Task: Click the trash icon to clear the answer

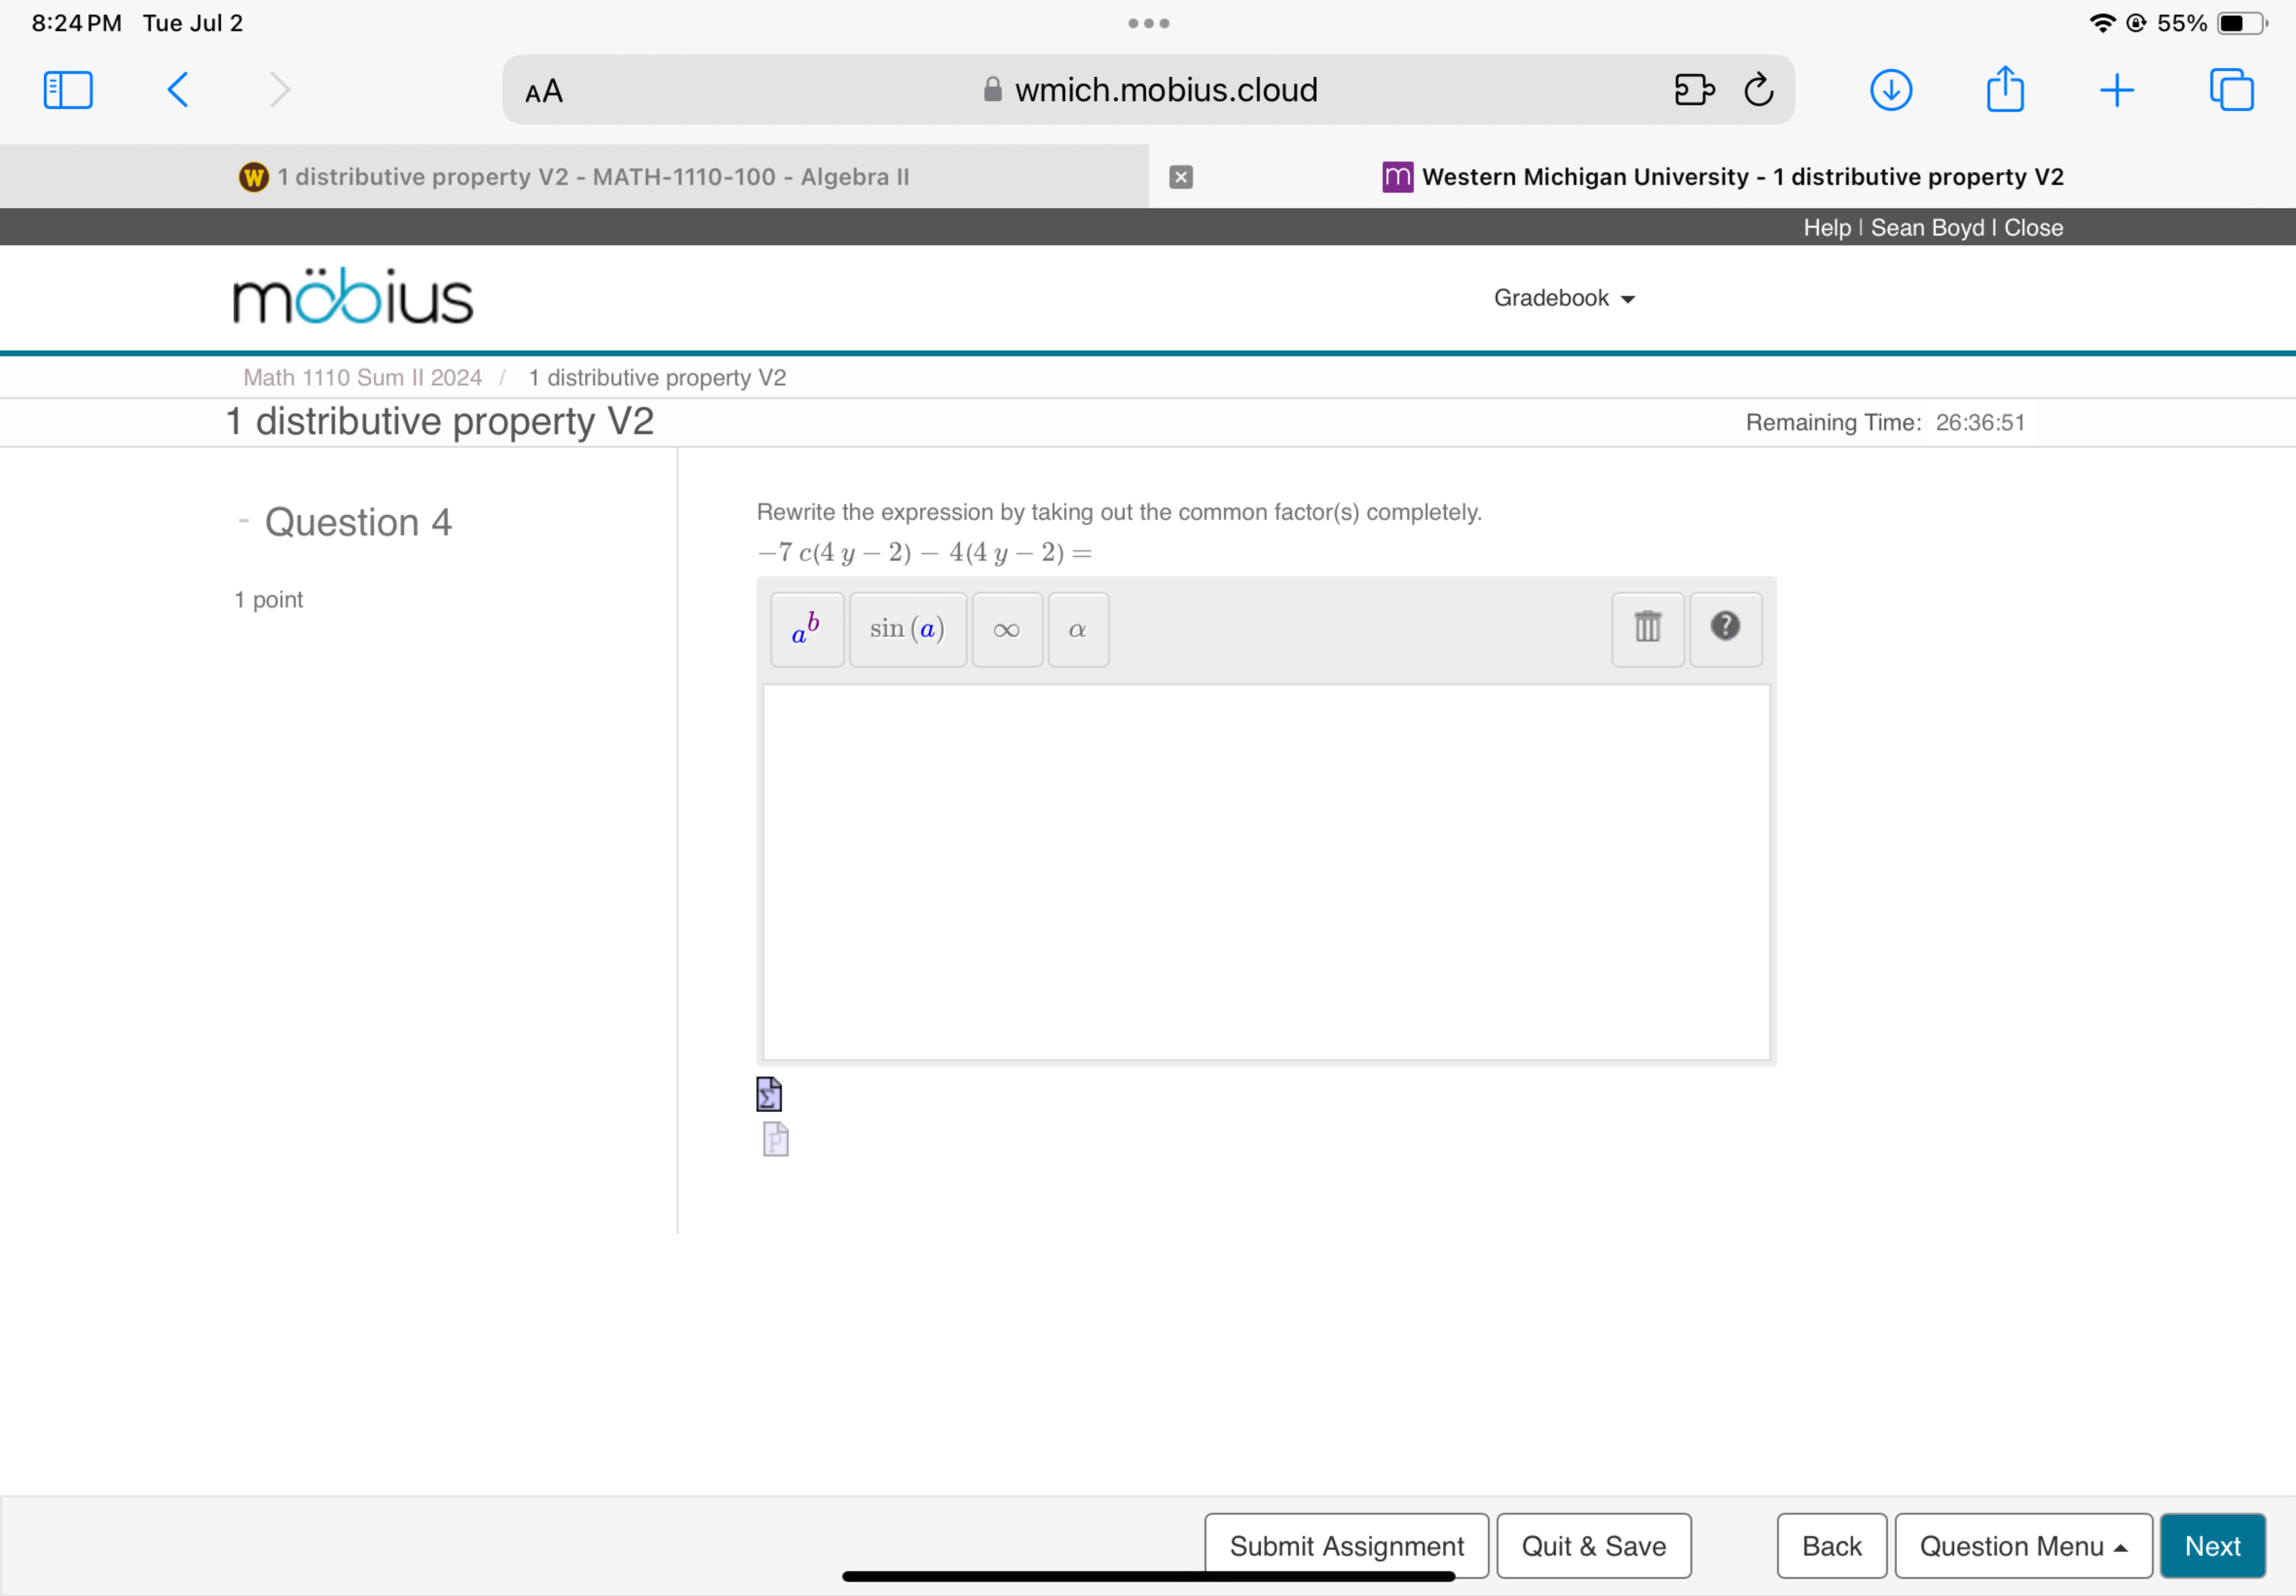Action: click(1647, 628)
